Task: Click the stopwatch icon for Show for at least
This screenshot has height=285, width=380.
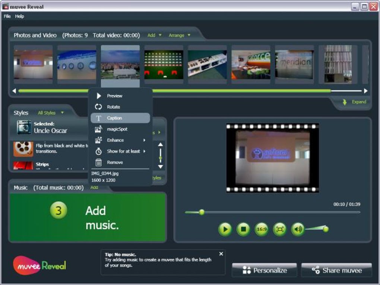Action: [98, 151]
